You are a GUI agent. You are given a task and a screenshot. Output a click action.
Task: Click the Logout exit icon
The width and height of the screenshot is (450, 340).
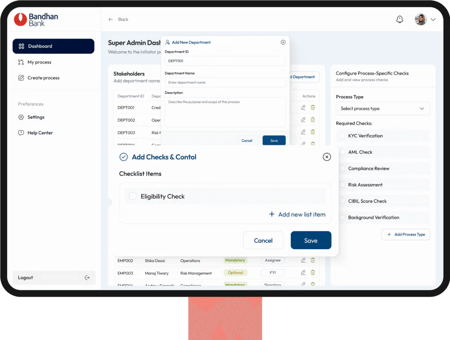point(87,278)
